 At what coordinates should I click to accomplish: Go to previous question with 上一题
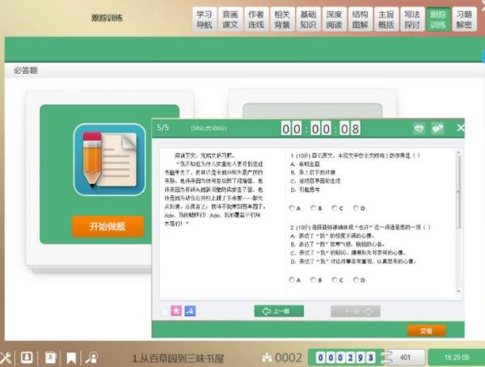pos(279,310)
